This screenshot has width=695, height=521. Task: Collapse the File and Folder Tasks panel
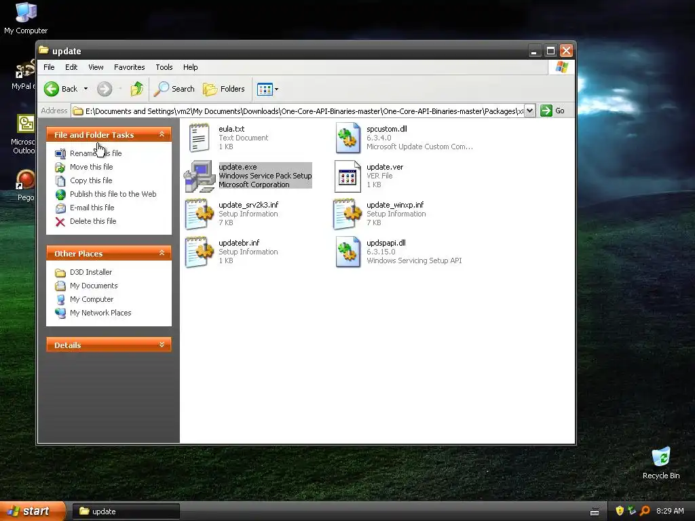coord(162,134)
